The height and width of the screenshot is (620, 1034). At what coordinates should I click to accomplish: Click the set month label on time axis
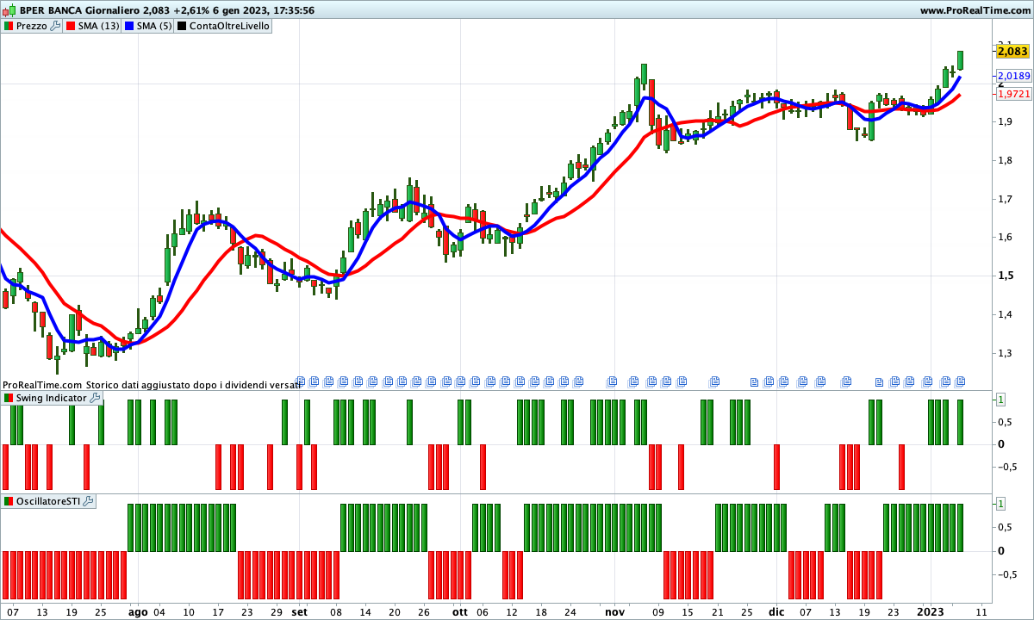point(299,612)
